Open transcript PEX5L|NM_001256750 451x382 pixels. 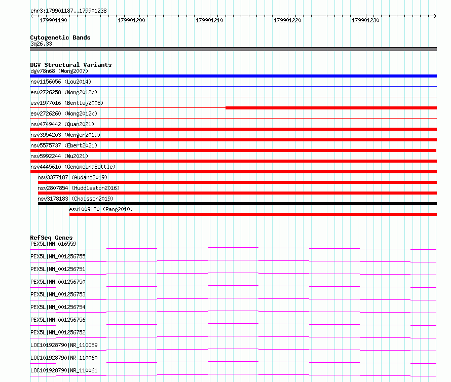coord(58,282)
